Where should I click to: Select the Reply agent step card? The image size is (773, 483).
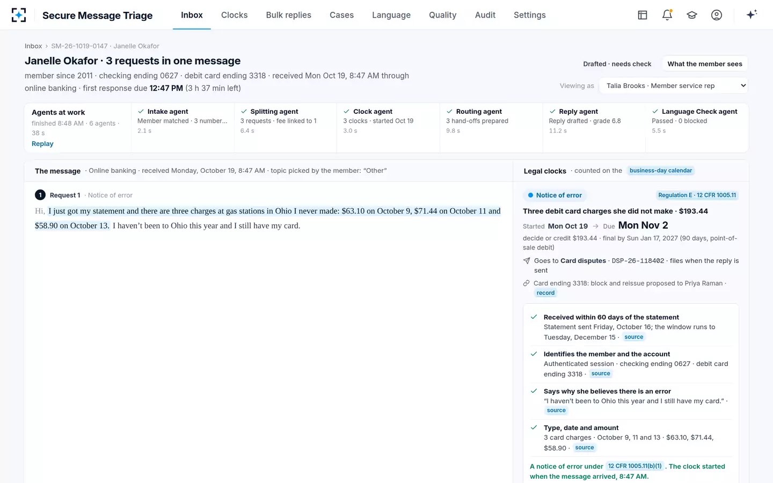coord(594,128)
